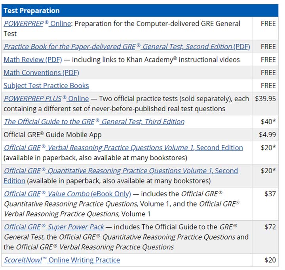The image size is (285, 270).
Task: Open the Math Conventions (PDF) link
Action: click(41, 73)
